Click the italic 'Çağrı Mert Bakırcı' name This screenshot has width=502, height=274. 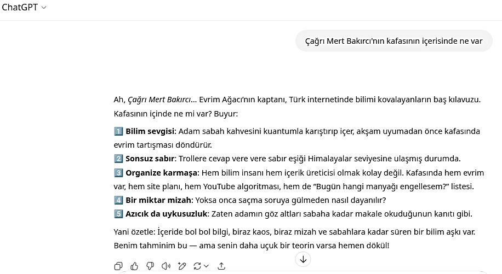tap(159, 100)
